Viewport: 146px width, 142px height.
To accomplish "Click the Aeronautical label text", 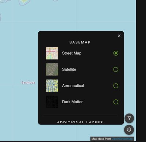I will click(73, 86).
